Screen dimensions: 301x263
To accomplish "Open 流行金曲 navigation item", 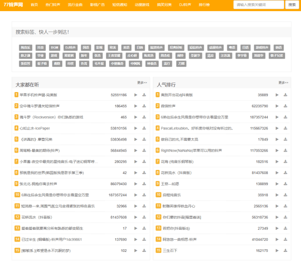I will pos(75,5).
